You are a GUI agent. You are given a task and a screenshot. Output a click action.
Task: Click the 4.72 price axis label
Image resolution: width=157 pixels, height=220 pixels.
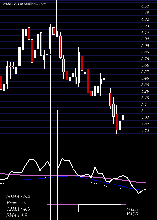pos(145,131)
